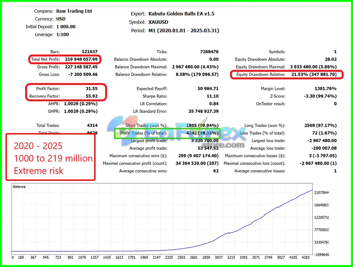Click equity drawdown maximal "3 933 480.00 (5.86%)"
This screenshot has height=267, width=353.
click(x=313, y=67)
